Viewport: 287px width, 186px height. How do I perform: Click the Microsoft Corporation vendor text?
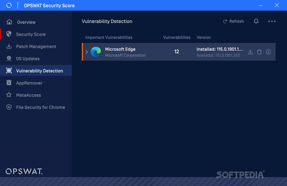point(125,55)
